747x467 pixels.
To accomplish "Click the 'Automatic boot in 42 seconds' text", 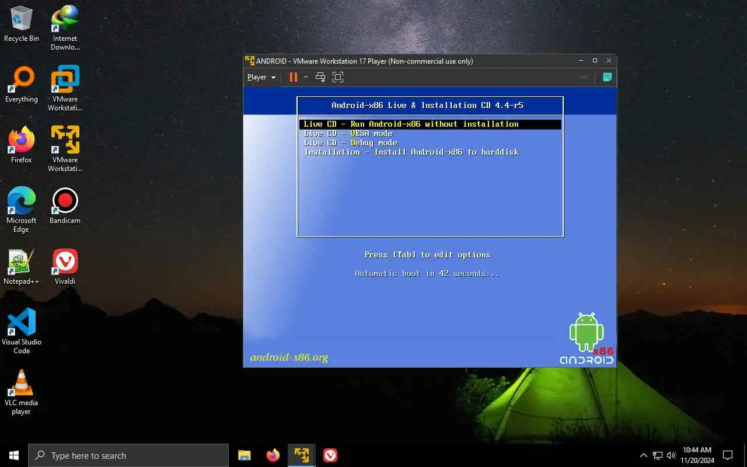I will pyautogui.click(x=427, y=273).
